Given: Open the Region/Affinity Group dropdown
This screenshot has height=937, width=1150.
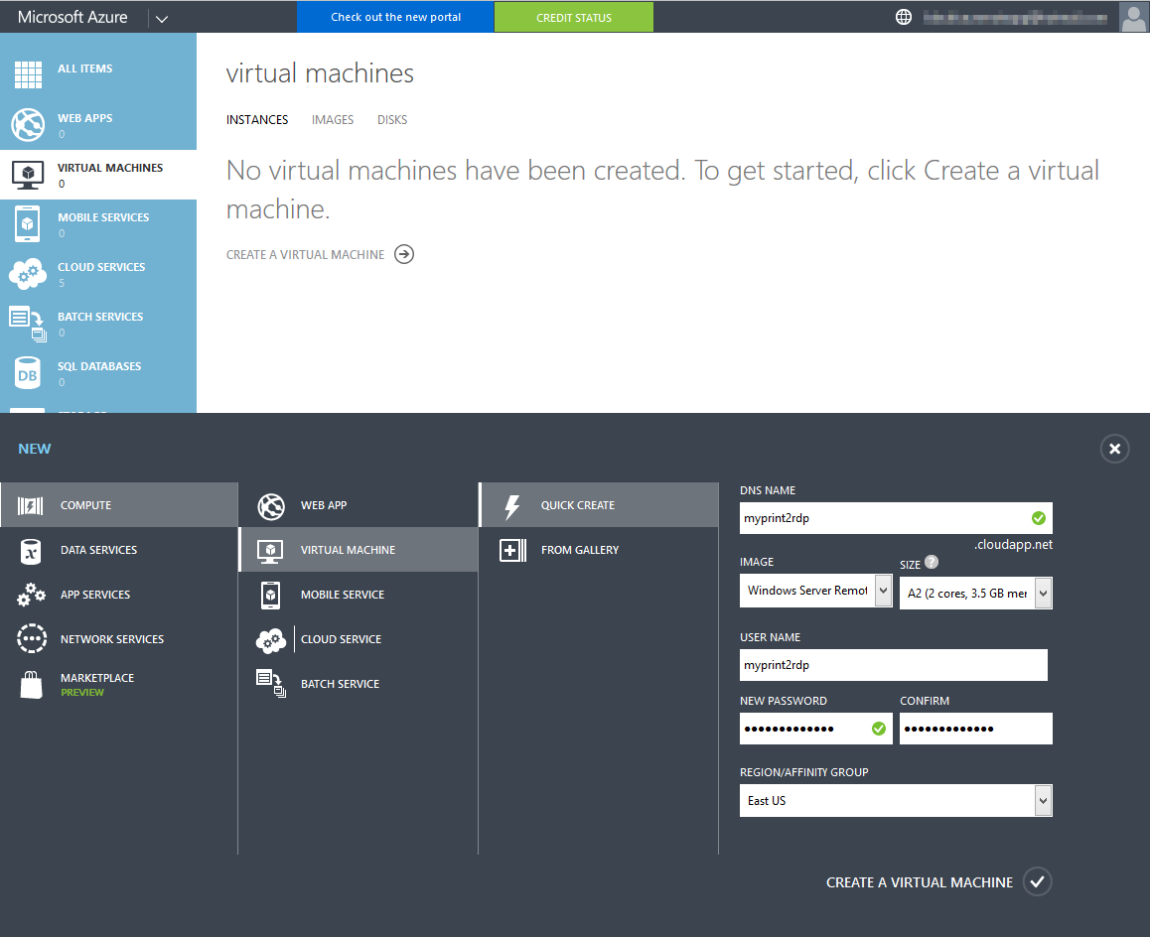Looking at the screenshot, I should pos(896,801).
